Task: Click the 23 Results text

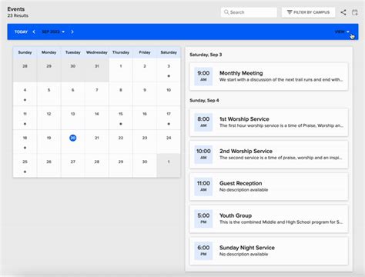Action: [18, 15]
